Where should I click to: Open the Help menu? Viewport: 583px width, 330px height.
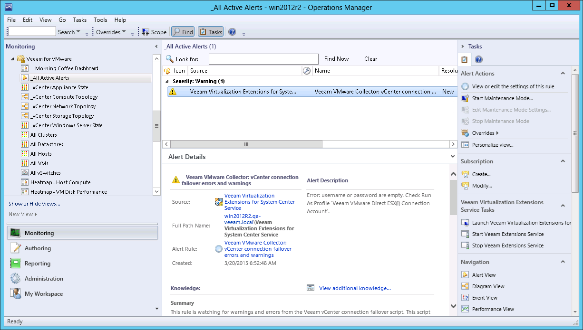(x=120, y=20)
